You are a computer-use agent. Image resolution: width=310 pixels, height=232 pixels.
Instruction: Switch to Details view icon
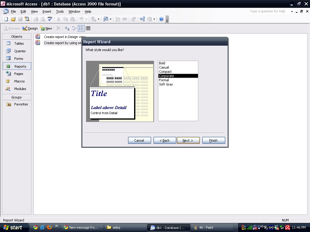point(88,28)
